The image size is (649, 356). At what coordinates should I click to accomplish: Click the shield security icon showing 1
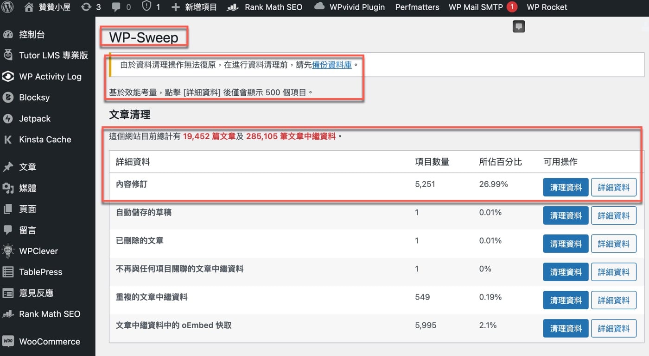coord(146,7)
